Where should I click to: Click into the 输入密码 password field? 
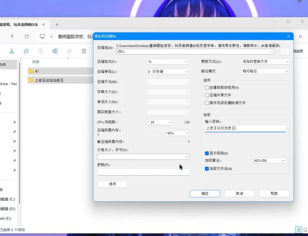click(245, 128)
